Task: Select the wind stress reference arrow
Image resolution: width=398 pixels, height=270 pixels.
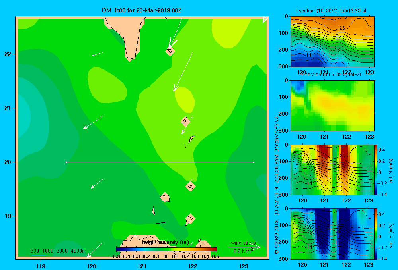Action: point(245,247)
